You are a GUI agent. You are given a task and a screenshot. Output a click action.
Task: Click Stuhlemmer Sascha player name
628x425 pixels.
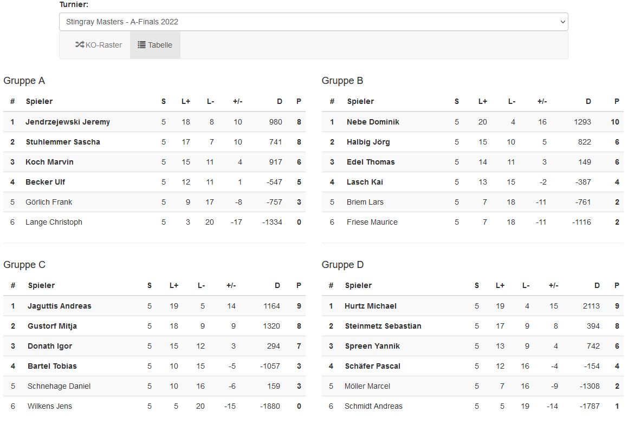point(63,142)
